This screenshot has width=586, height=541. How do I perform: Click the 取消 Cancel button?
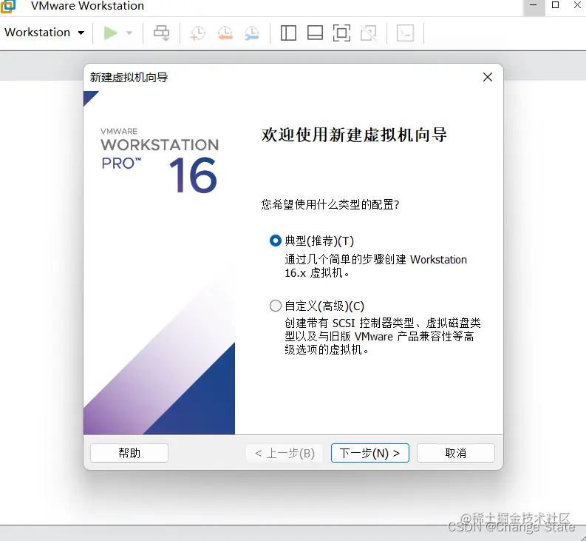455,453
